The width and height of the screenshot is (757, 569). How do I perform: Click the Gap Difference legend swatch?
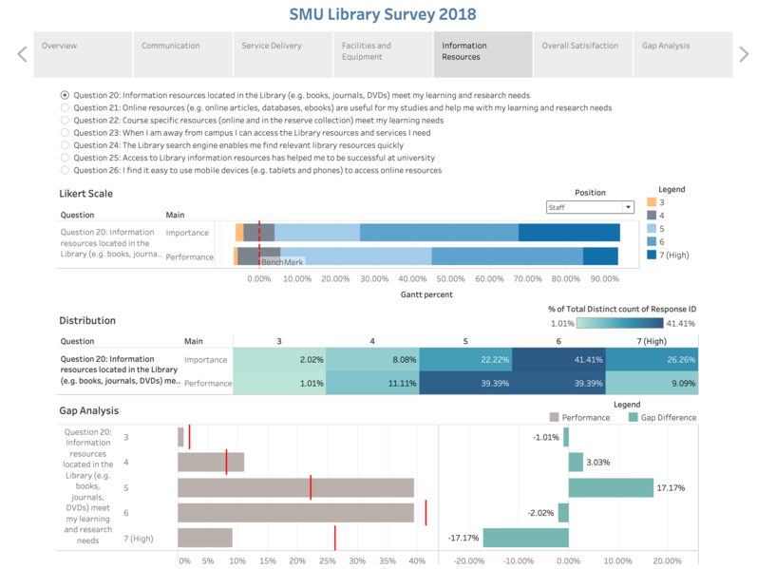pos(633,417)
